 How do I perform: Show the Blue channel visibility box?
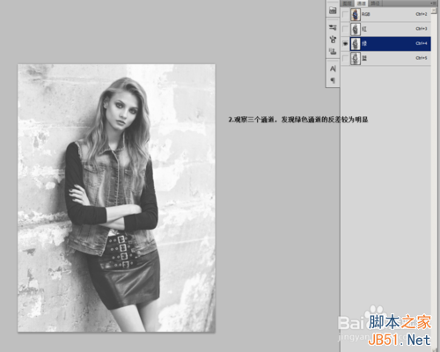pyautogui.click(x=345, y=58)
